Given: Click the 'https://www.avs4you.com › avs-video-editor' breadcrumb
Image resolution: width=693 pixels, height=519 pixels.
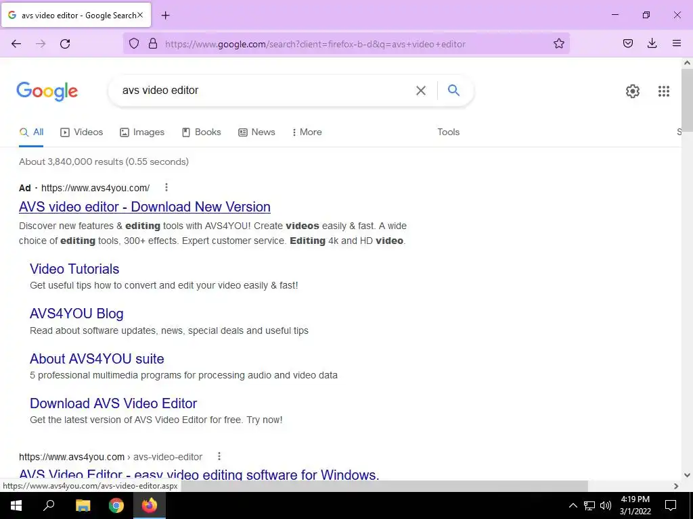Looking at the screenshot, I should pyautogui.click(x=110, y=457).
